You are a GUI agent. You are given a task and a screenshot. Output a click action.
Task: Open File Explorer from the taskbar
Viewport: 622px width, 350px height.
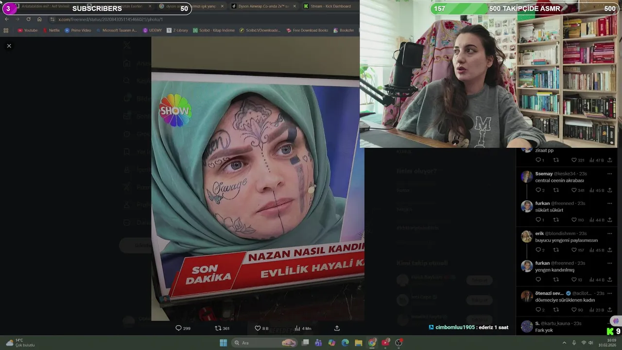358,343
